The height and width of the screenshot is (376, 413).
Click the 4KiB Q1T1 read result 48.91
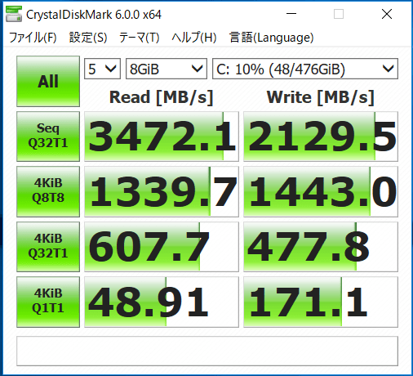pos(162,302)
